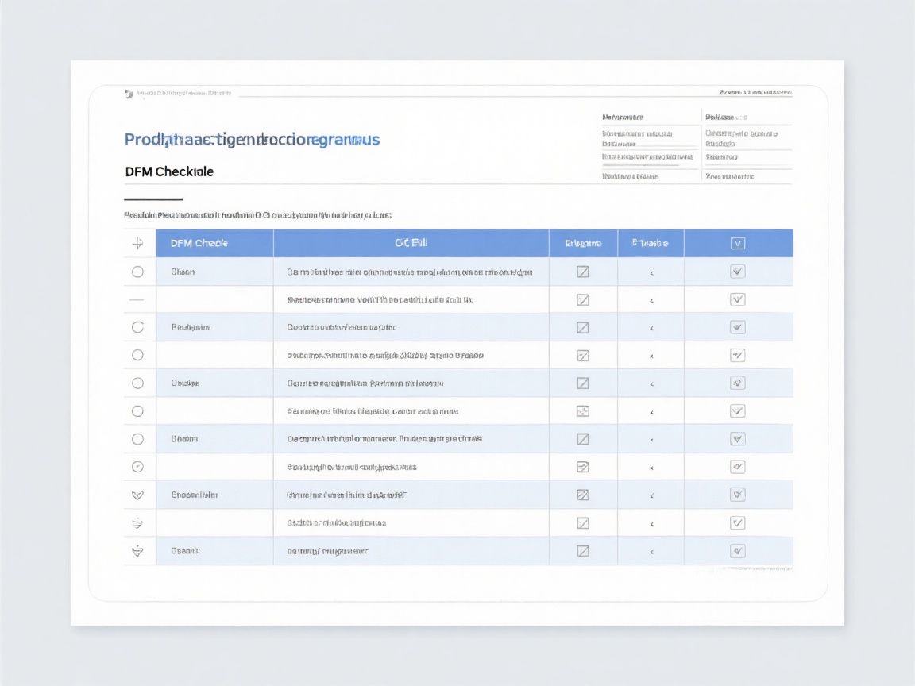
Task: Expand the chevron icon in the lower-left row
Action: (138, 522)
